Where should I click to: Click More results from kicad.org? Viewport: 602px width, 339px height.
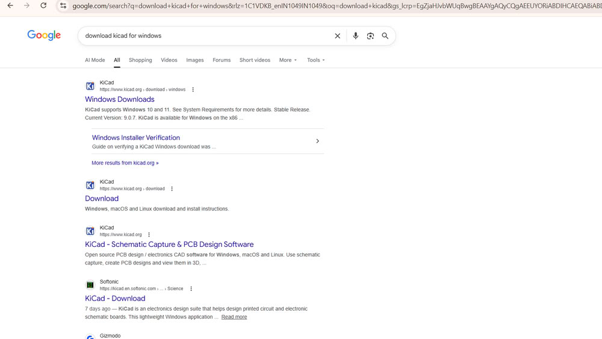[125, 163]
